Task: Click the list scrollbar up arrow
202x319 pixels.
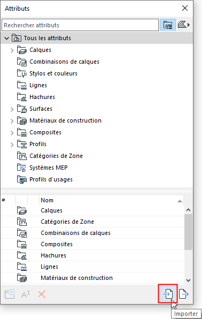Action: click(189, 210)
